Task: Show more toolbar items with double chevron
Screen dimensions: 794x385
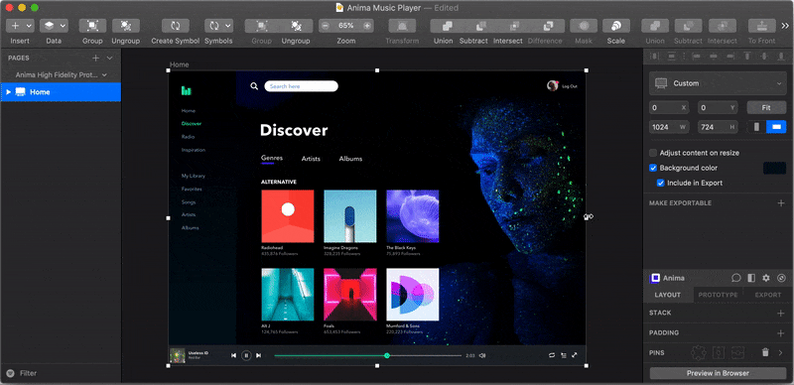Action: click(785, 26)
